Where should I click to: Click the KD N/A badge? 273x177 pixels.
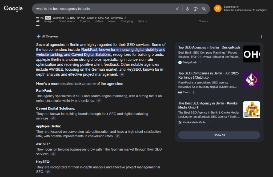[x=48, y=18]
